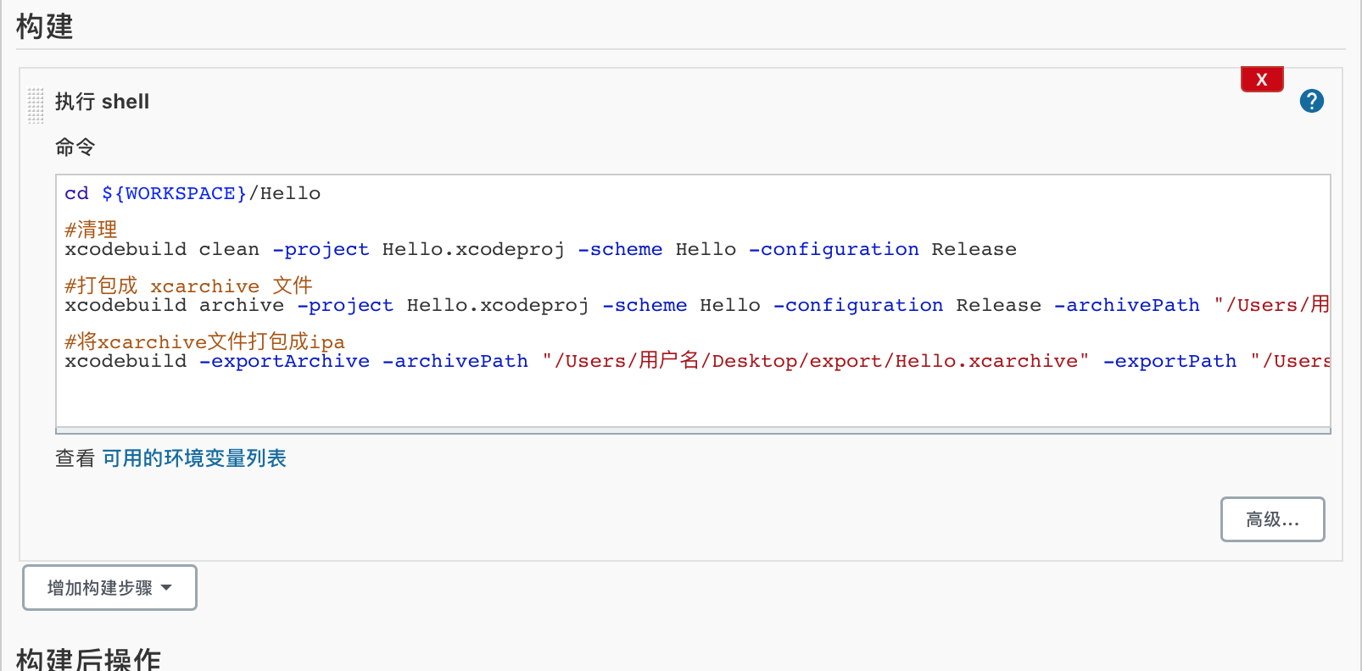This screenshot has height=671, width=1362.
Task: Expand the 增加构建步骤 dropdown
Action: [x=109, y=588]
